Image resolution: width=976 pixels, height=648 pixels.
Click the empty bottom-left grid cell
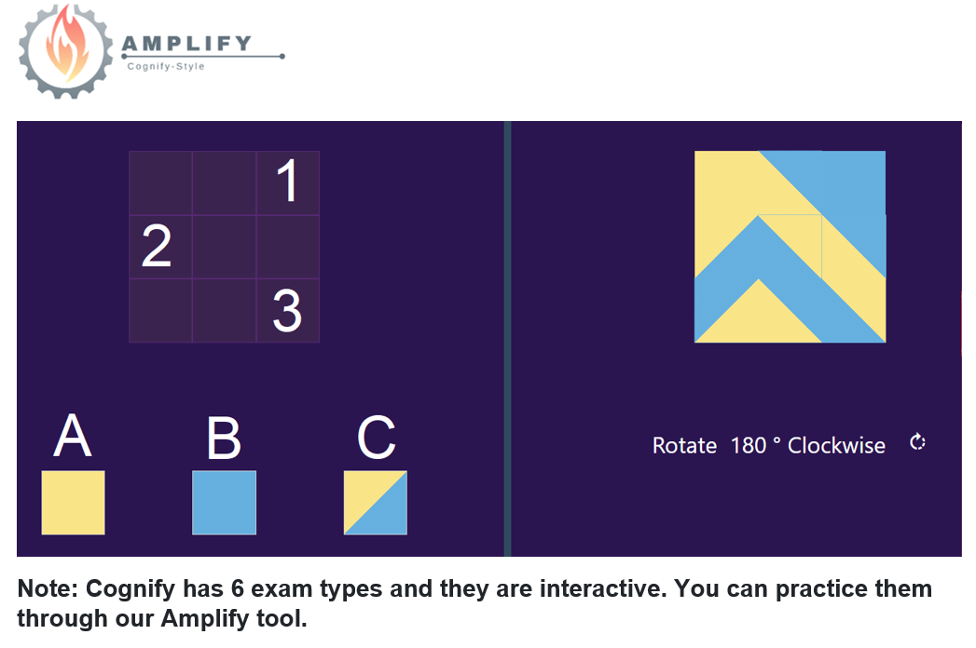[x=160, y=310]
